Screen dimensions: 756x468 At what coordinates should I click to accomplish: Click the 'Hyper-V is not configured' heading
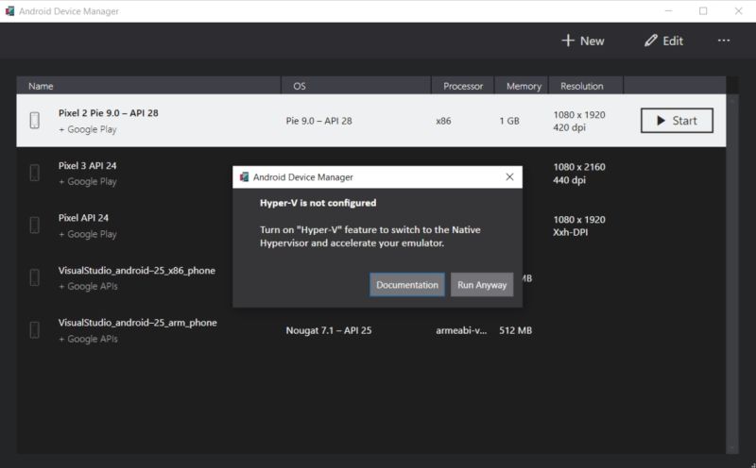click(318, 203)
